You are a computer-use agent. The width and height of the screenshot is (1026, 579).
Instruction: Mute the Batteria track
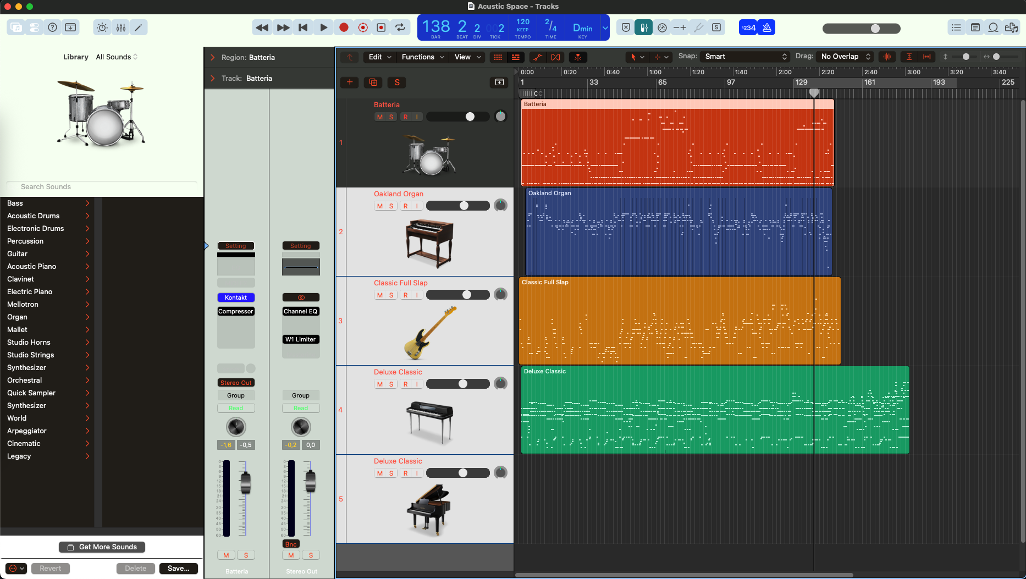point(380,117)
